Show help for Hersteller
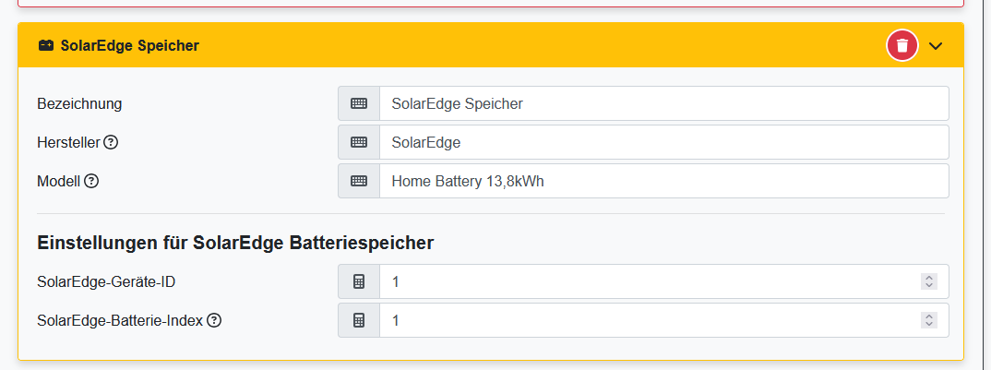The height and width of the screenshot is (370, 991). [111, 142]
